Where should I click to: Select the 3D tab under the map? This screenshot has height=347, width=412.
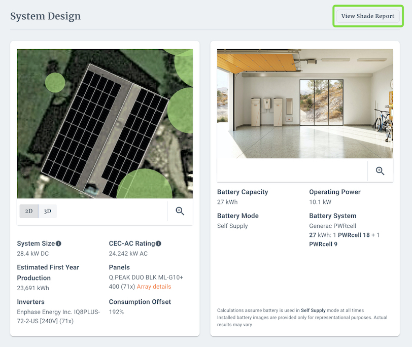(48, 211)
